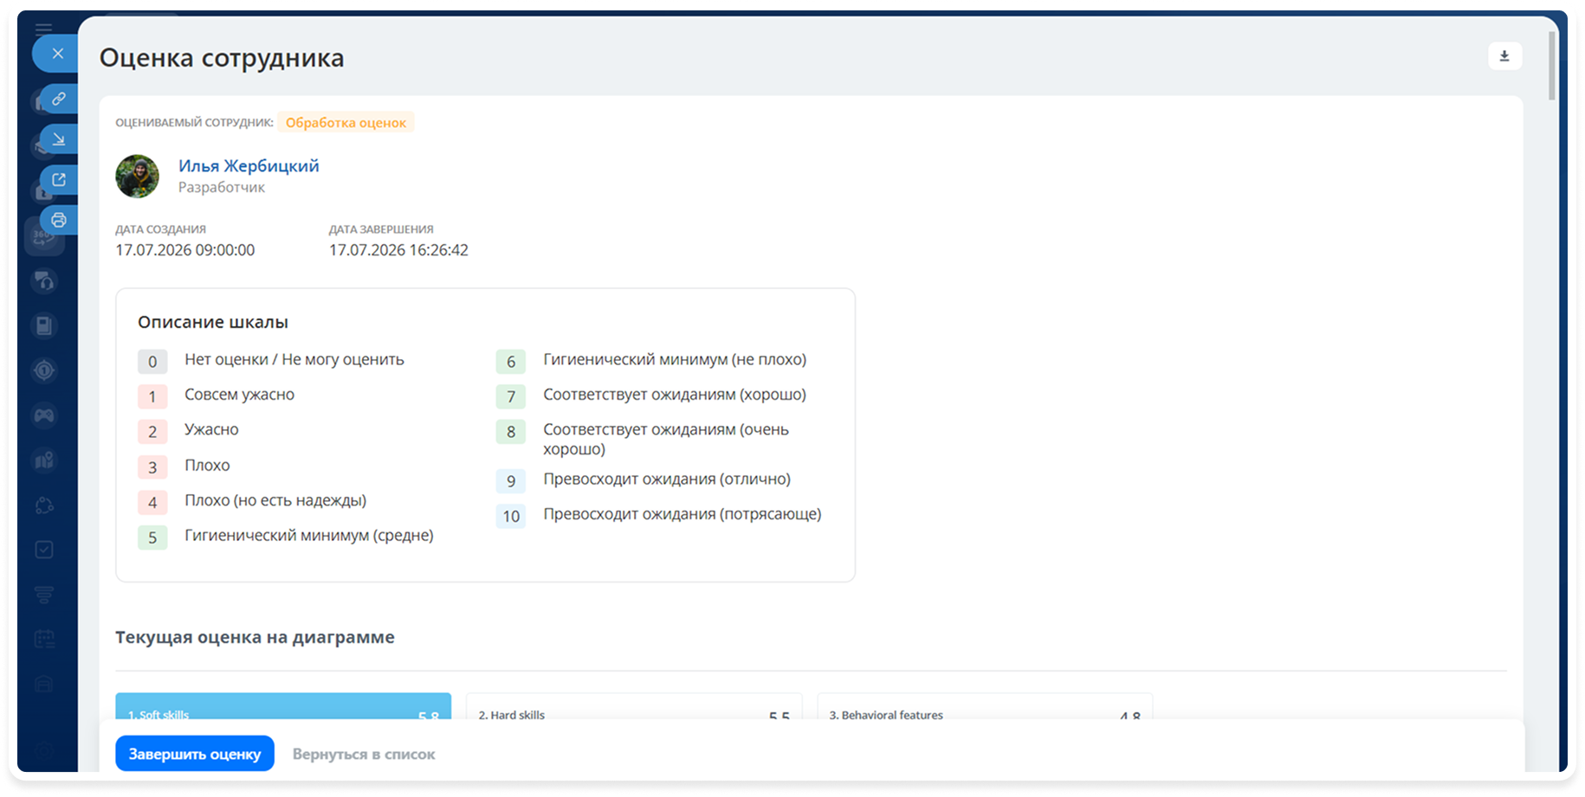Select the Soft skills tab

pyautogui.click(x=283, y=706)
